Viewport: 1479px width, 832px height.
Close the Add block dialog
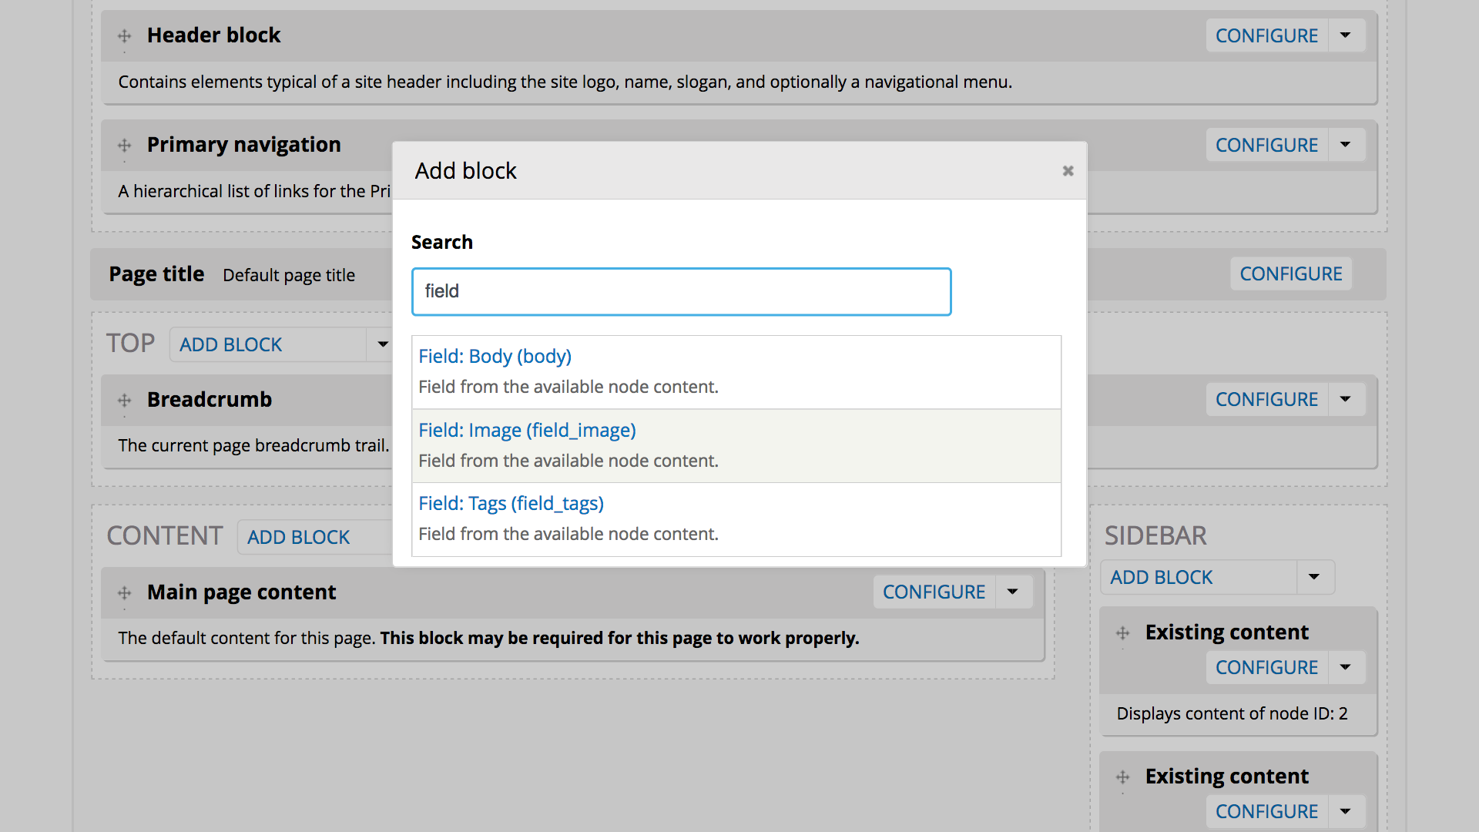click(1068, 171)
